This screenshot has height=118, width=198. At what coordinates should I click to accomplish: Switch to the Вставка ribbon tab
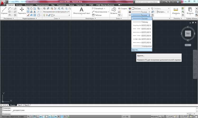click(x=19, y=5)
